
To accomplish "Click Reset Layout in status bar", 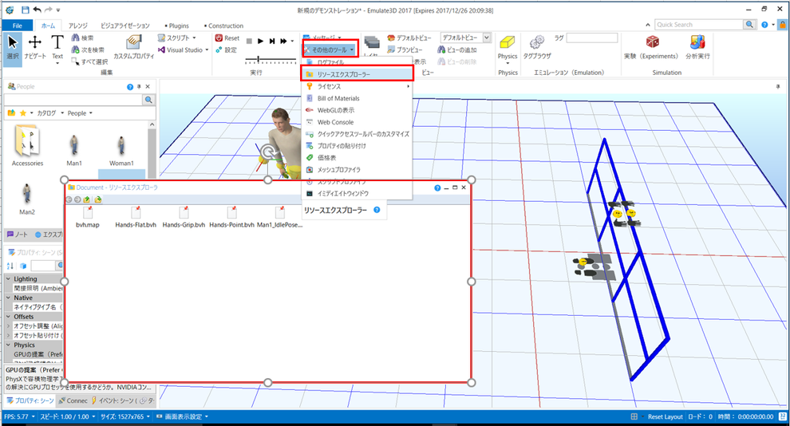I will coord(665,416).
